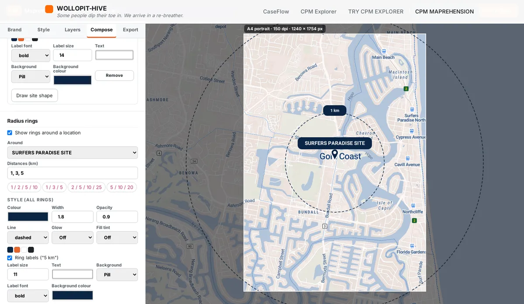Open the Around location dropdown

point(72,152)
